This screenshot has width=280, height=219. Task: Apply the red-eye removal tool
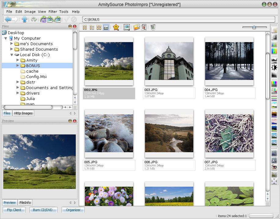[274, 167]
